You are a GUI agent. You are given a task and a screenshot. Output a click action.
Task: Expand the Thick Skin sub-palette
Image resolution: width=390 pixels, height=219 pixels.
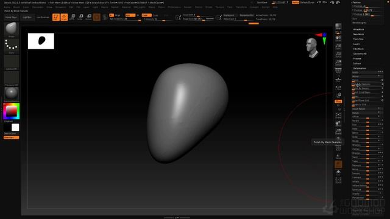pos(358,39)
